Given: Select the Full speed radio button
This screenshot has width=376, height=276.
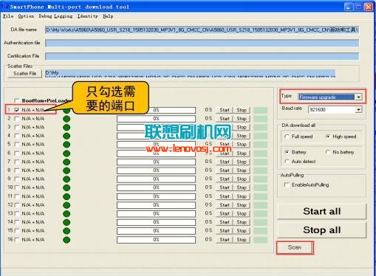Looking at the screenshot, I should coord(287,137).
